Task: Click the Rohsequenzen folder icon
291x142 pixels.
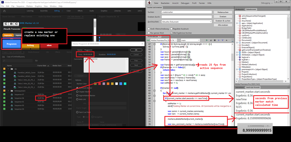Action: coord(12,91)
